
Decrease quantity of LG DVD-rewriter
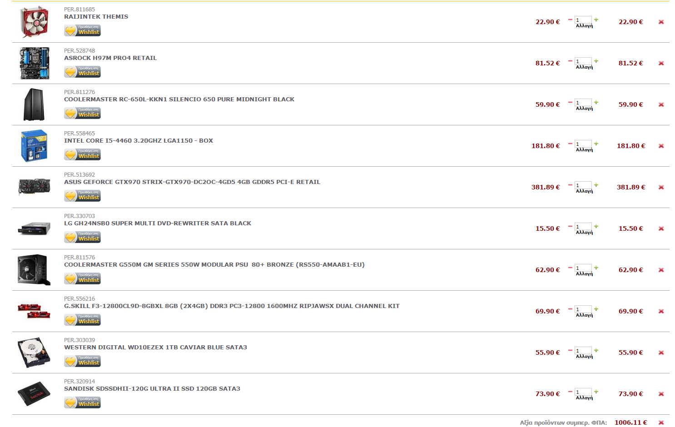tap(570, 226)
